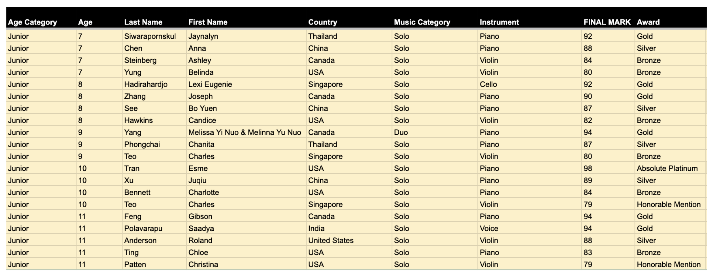
Task: Select the Melissa Yi Nuo & Melinna Yu Nuo cell
Action: click(246, 132)
